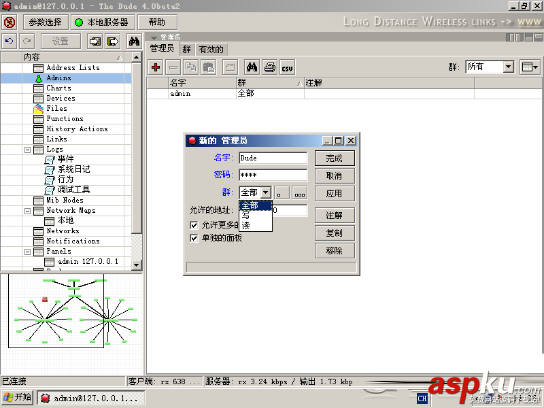Click the red plus add admin icon

(156, 67)
